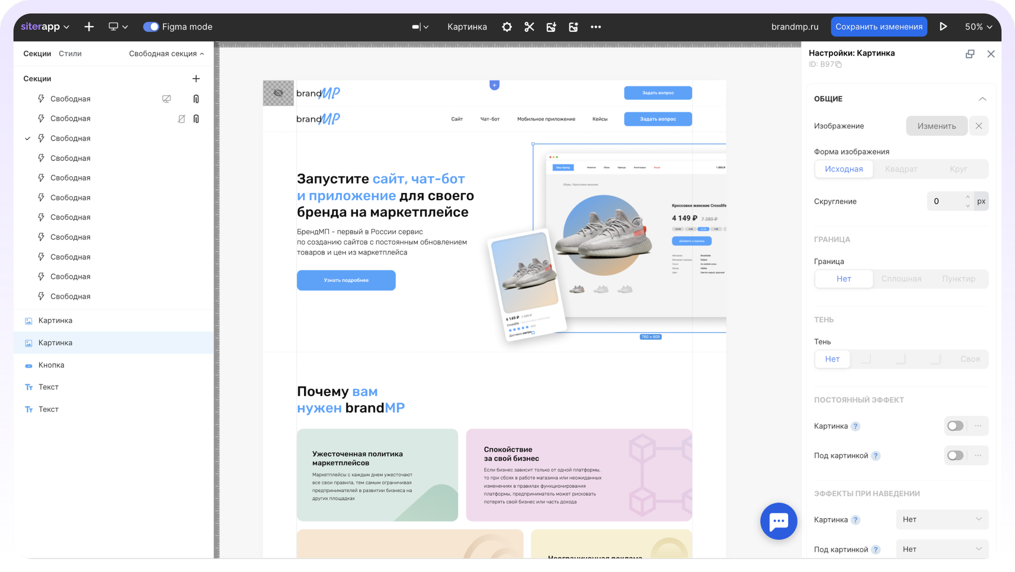Pop out the settings panel window icon
Image resolution: width=1015 pixels, height=572 pixels.
970,54
